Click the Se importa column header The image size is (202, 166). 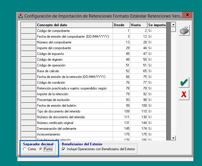[157, 25]
